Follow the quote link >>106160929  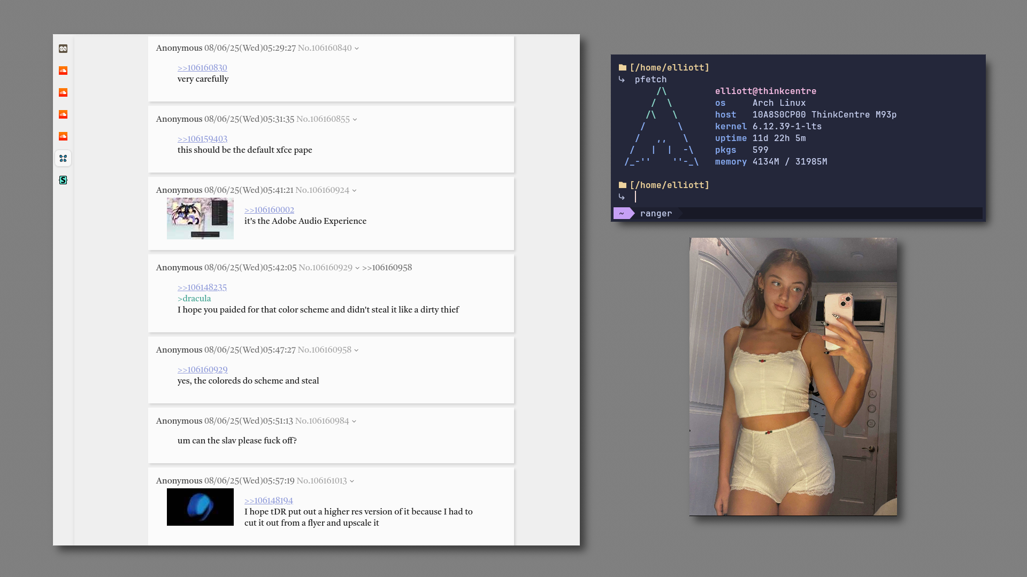[202, 369]
